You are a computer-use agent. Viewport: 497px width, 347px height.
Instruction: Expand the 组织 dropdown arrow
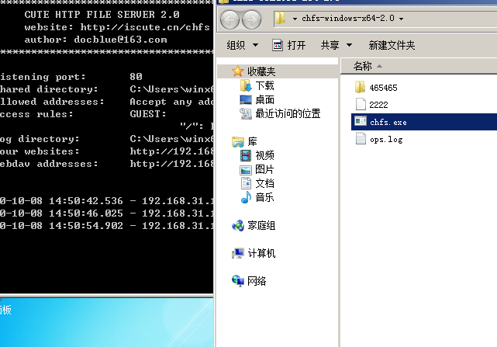(255, 45)
